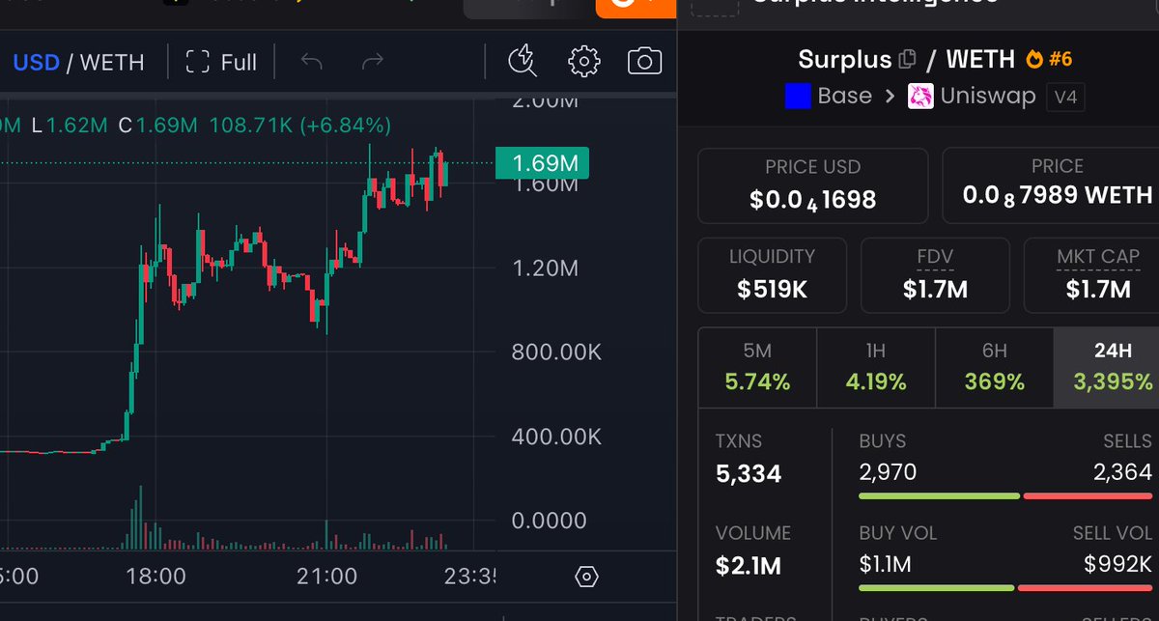This screenshot has width=1159, height=621.
Task: Select the 5M timeframe tab
Action: [757, 368]
